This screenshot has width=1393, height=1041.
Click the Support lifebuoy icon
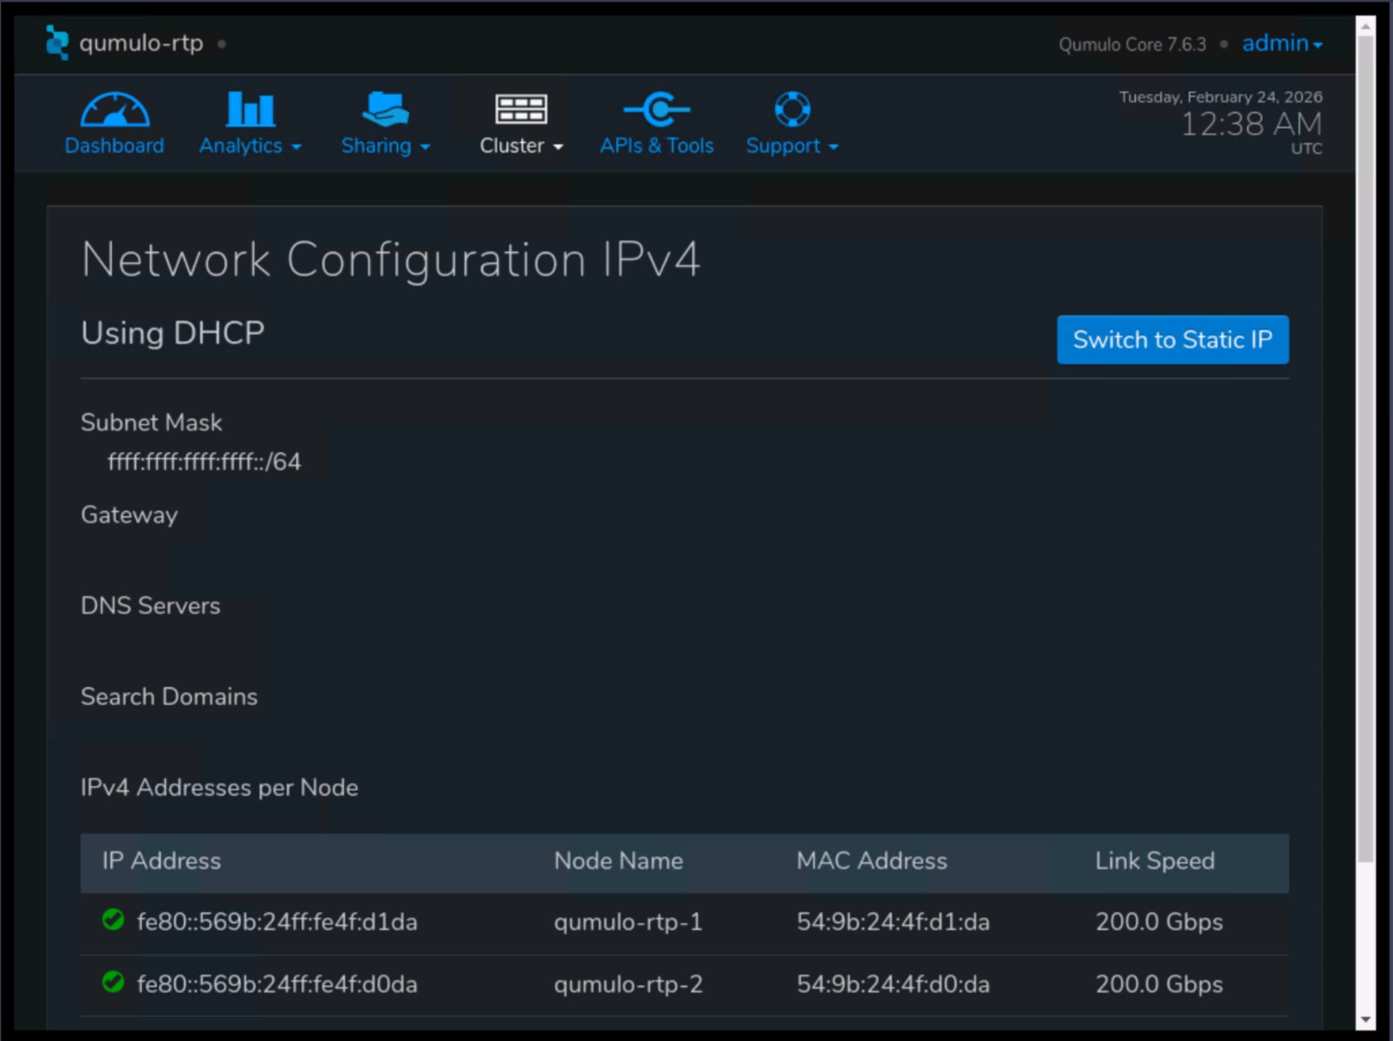click(792, 109)
